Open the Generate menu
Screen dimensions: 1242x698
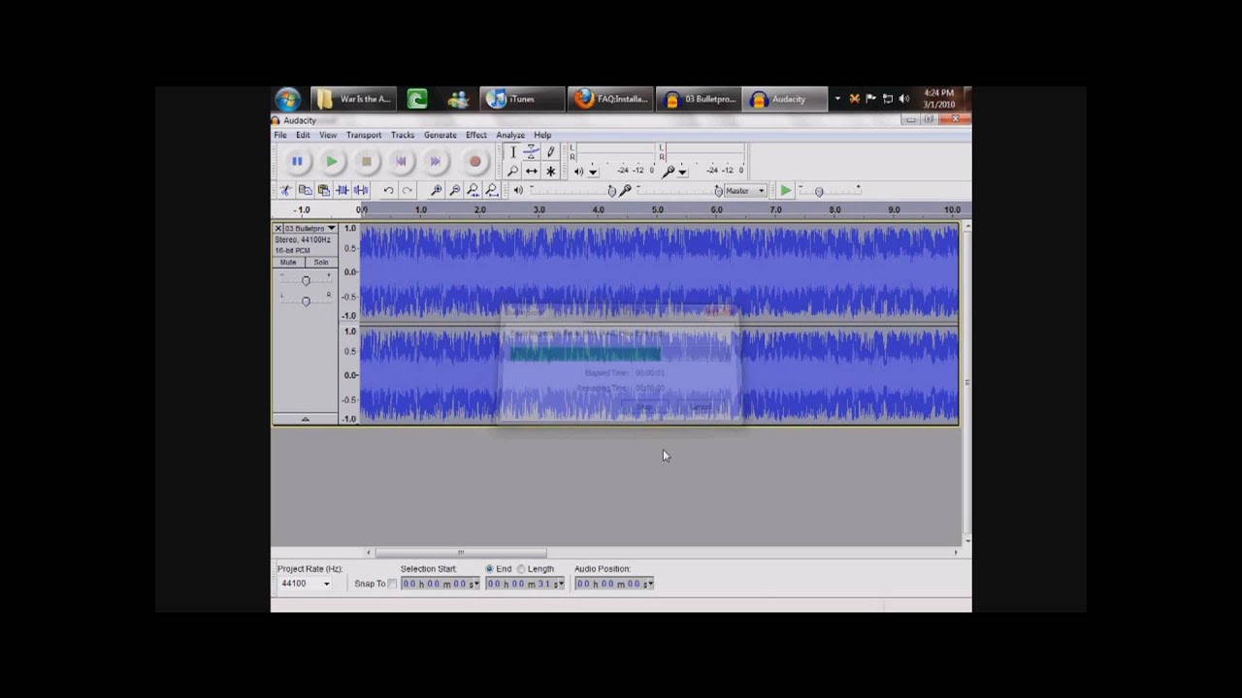click(x=440, y=136)
